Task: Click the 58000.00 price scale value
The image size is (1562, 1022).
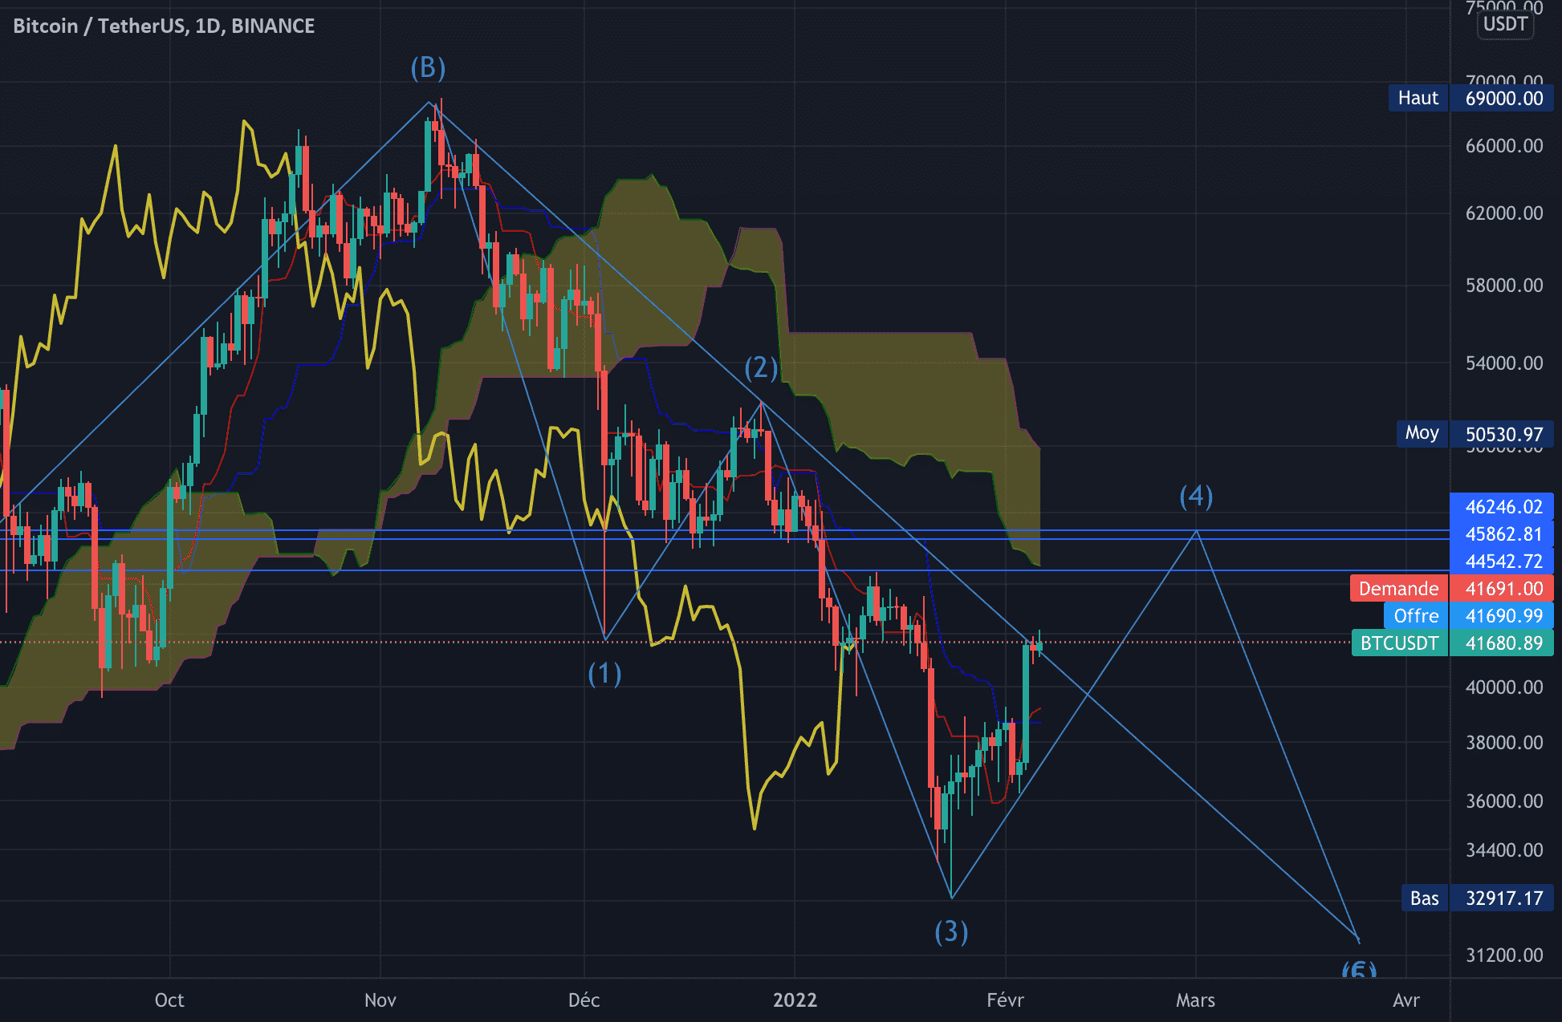Action: click(x=1504, y=286)
